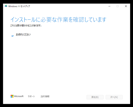Screen dimensions: 133x107
Task: Click the 次へ(N) button
Action: click(x=114, y=97)
